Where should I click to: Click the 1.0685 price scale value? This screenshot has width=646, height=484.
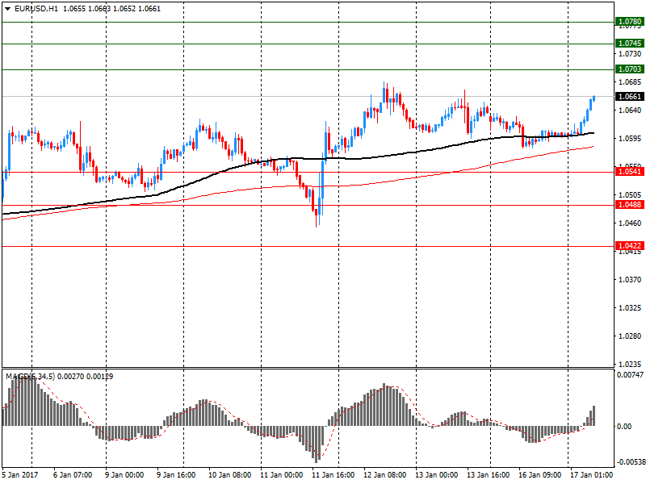point(630,82)
